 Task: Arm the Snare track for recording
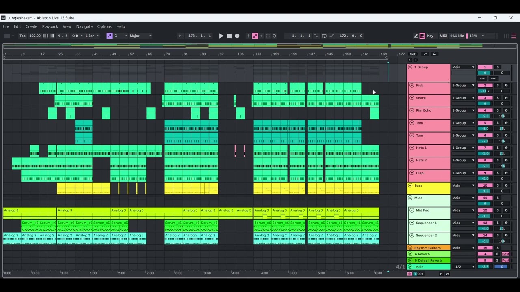506,98
